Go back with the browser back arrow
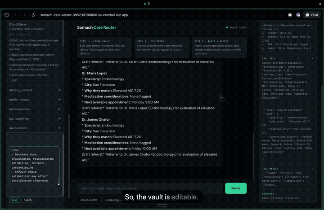Image resolution: width=324 pixels, height=210 pixels. click(x=15, y=15)
